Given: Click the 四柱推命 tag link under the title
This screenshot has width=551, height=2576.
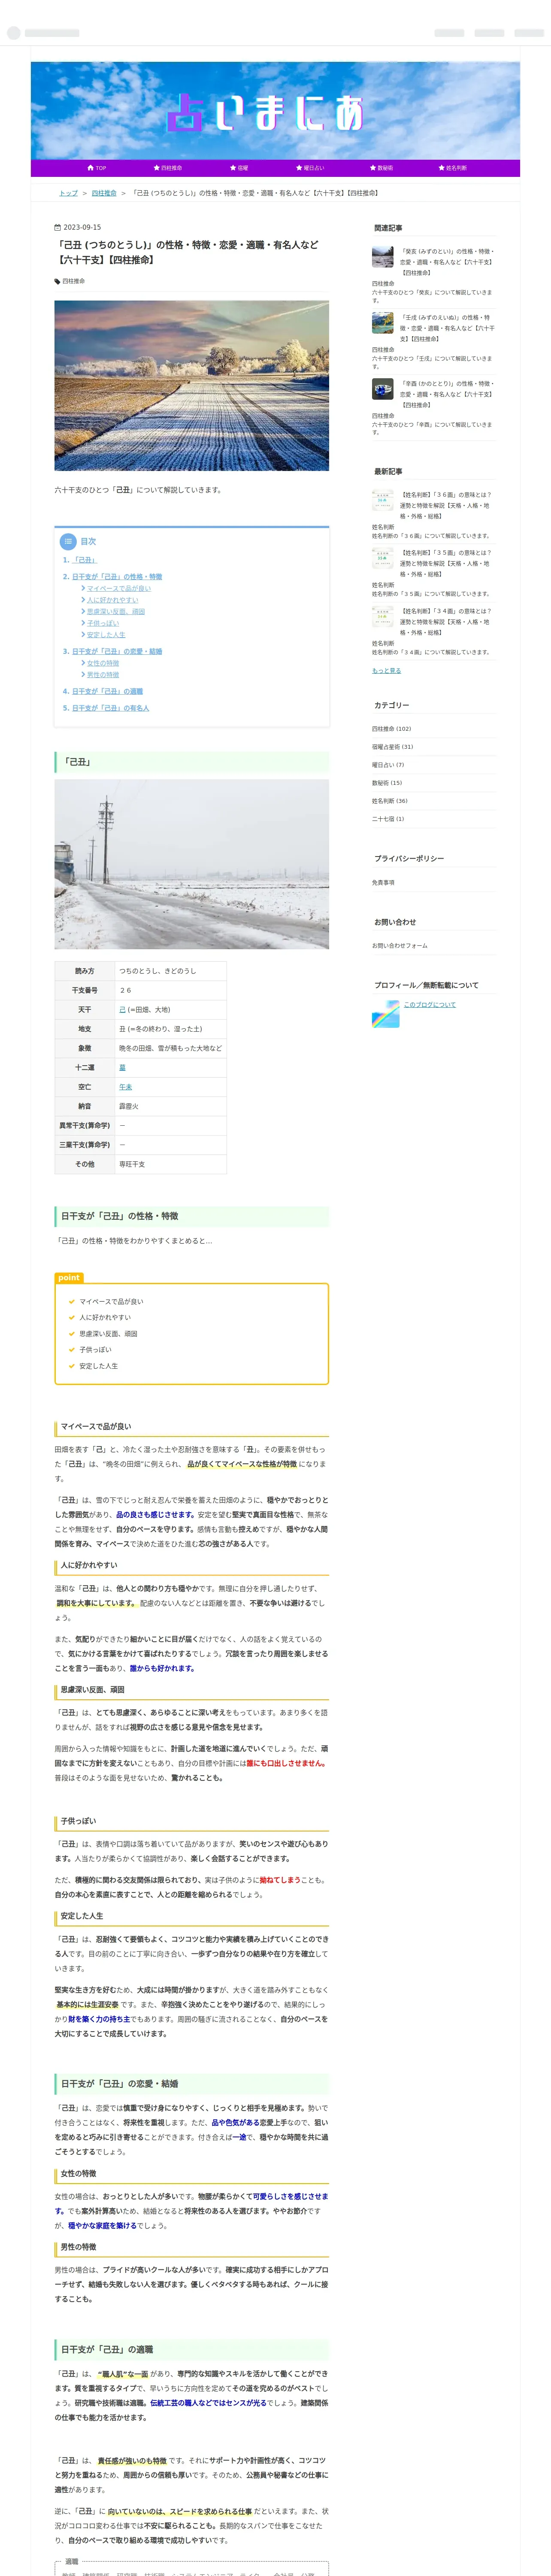Looking at the screenshot, I should click(73, 281).
